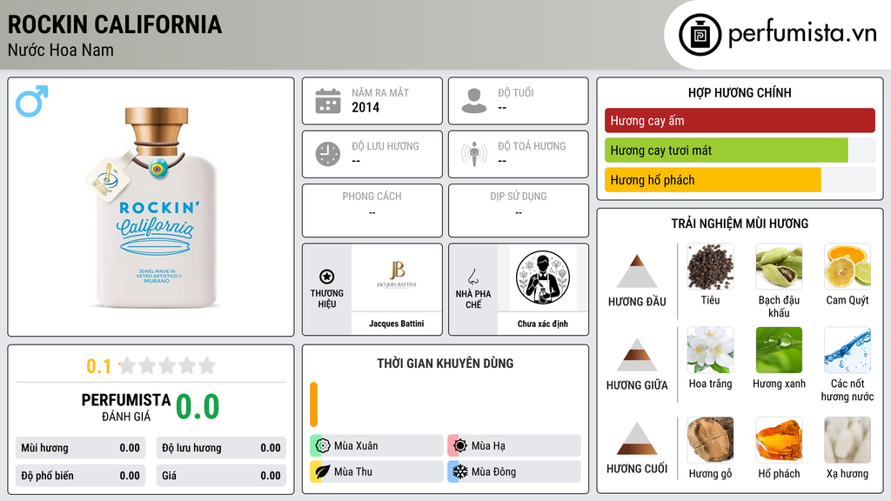
Task: Click the Trải nghiệm mùi hương heading
Action: (x=740, y=224)
